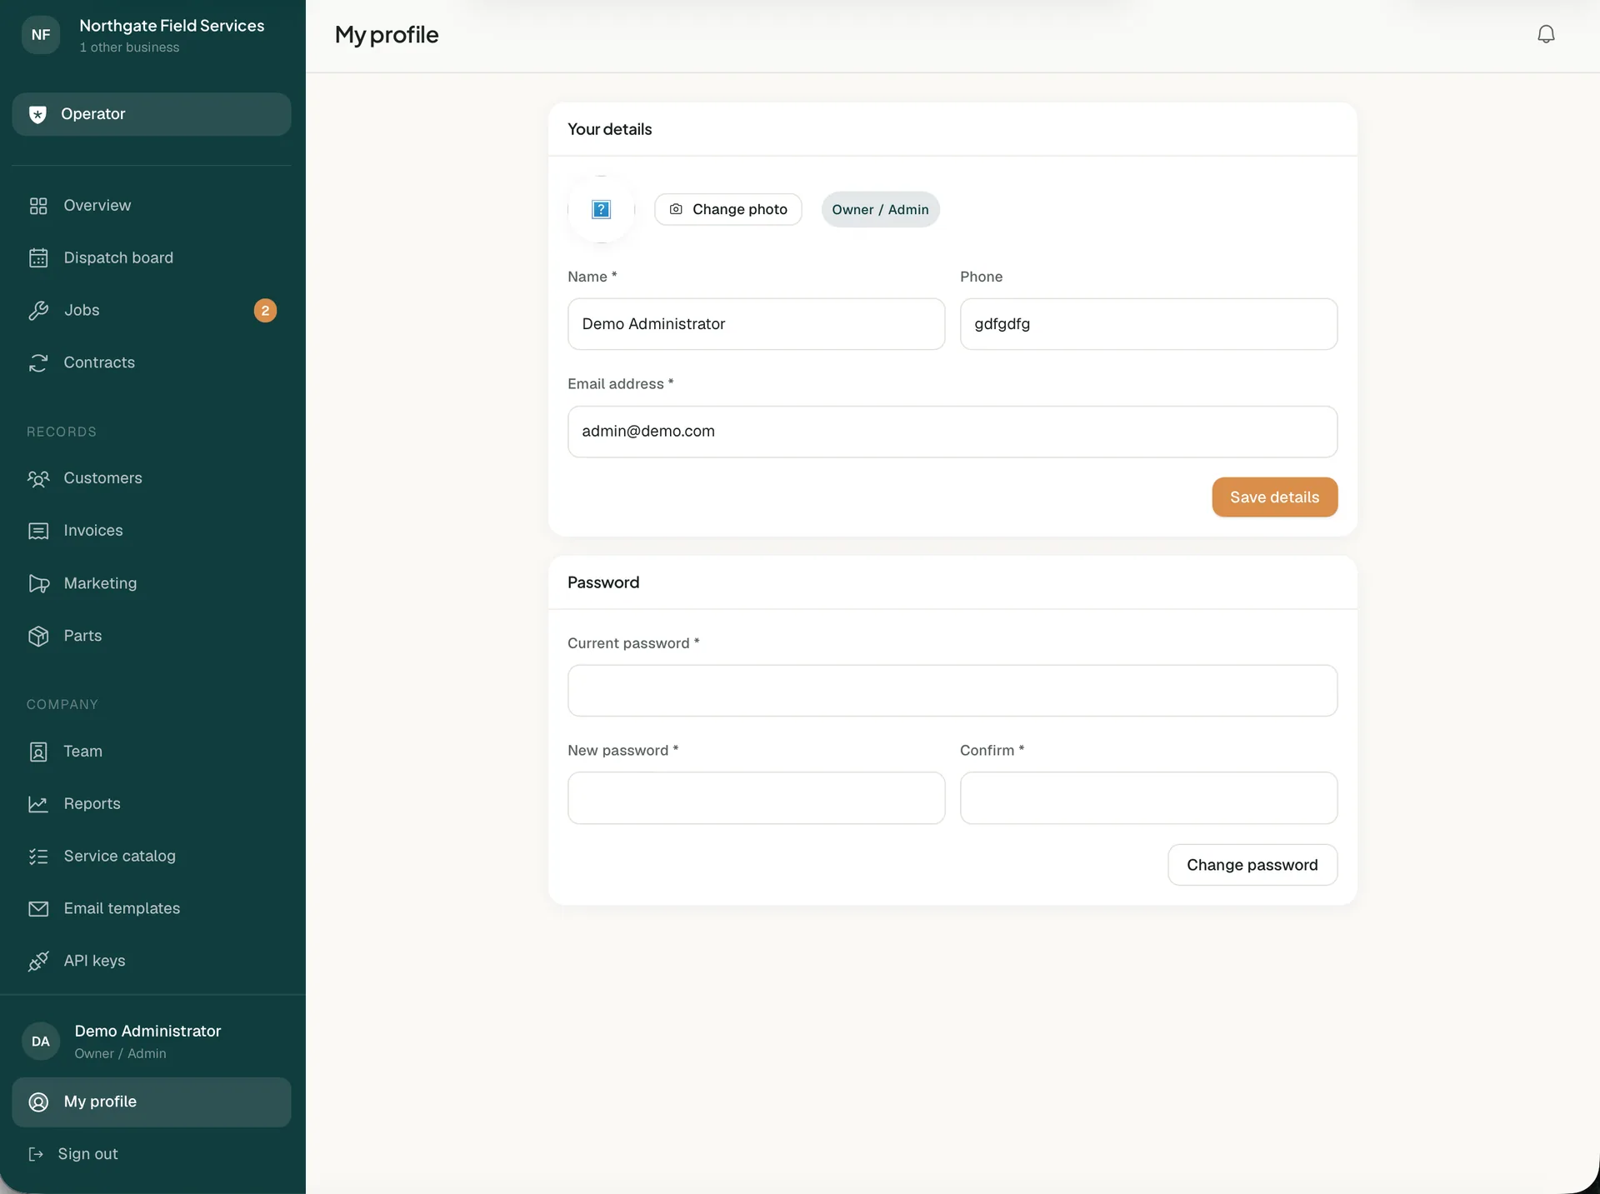Screen dimensions: 1600x1194
Task: Click the Dispatch board calendar icon
Action: 38,258
